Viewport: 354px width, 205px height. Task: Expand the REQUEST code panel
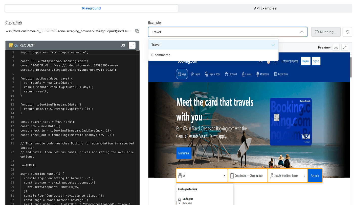[x=132, y=45]
